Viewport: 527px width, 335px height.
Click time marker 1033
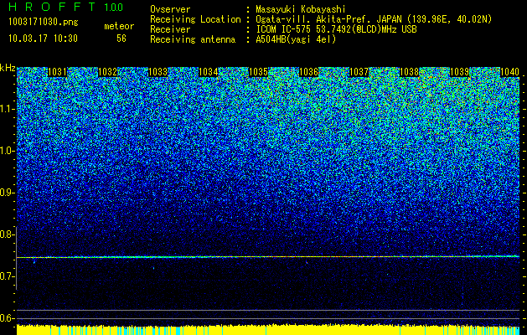click(158, 72)
